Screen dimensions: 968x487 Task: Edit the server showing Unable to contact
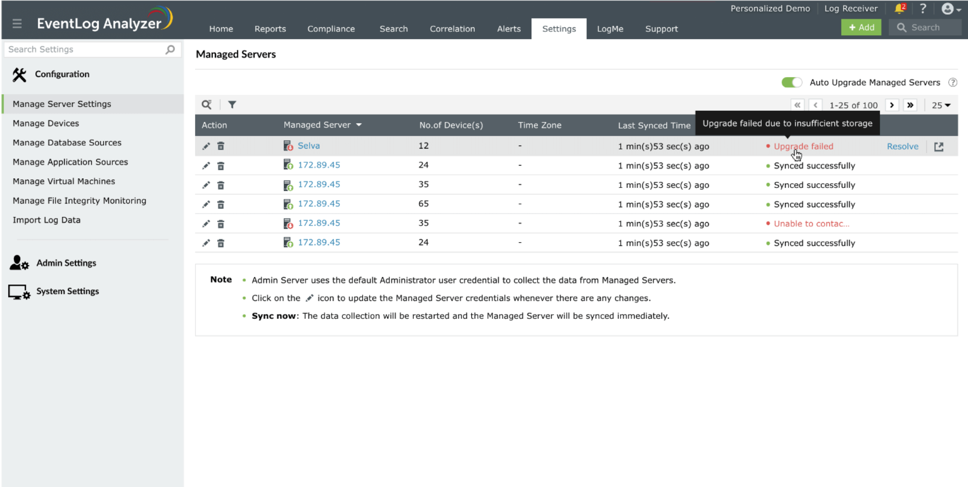coord(206,224)
